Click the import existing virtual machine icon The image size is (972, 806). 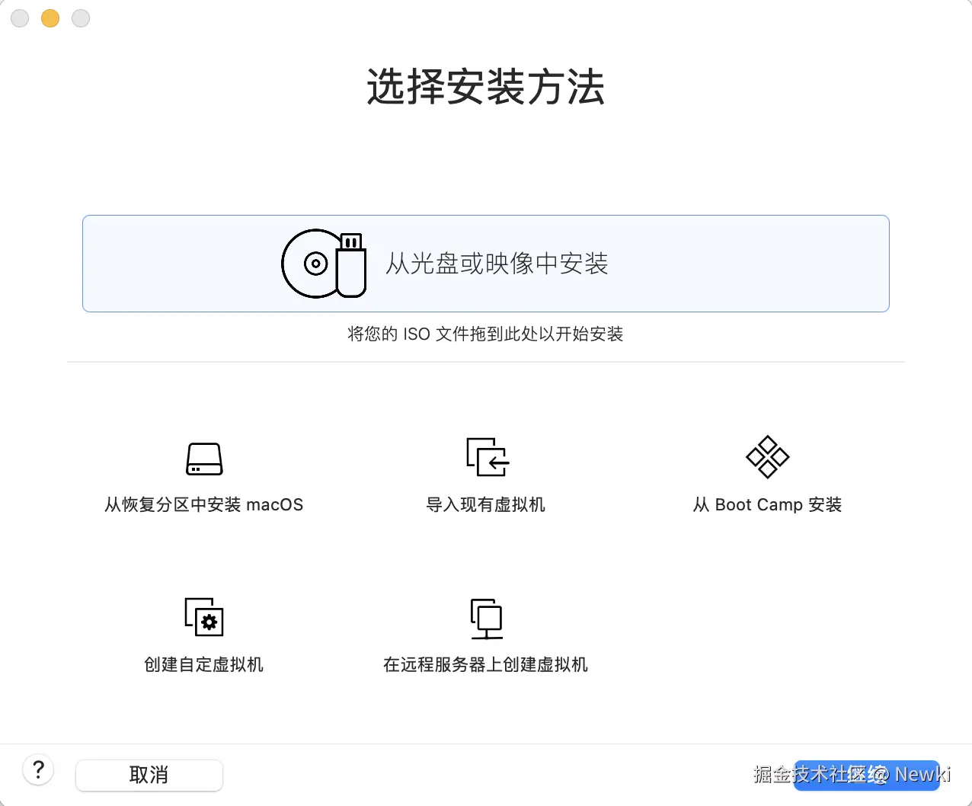coord(488,457)
